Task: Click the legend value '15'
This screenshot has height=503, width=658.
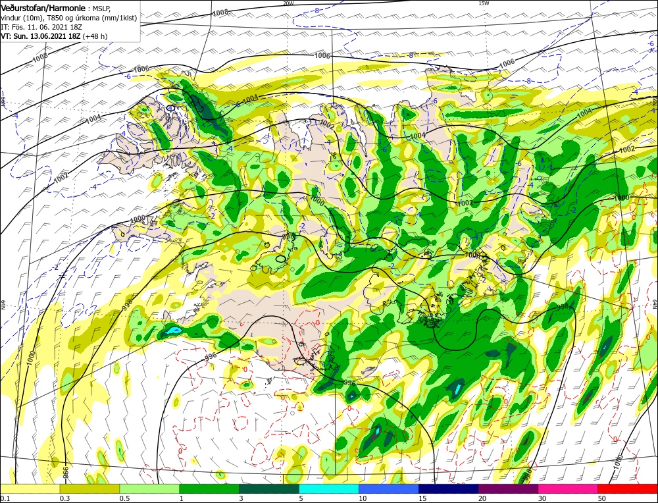Action: point(422,498)
